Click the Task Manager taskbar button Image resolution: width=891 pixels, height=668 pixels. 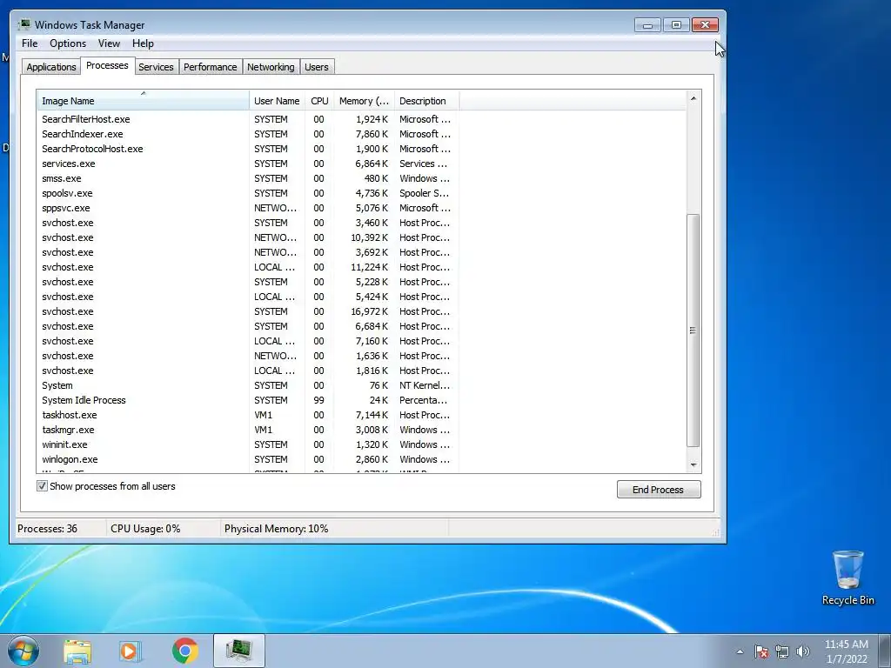[239, 651]
